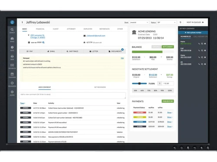Click the settlement percentage slider handle
Screen dimensions: 217x162
click(139, 83)
